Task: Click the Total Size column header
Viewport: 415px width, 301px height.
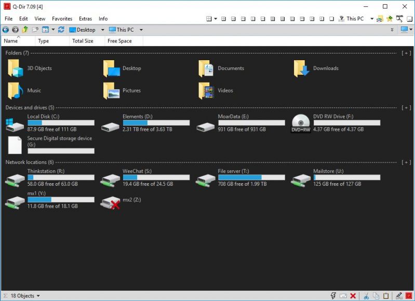Action: coord(83,41)
